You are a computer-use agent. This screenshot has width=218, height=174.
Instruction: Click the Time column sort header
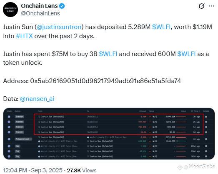pos(195,111)
